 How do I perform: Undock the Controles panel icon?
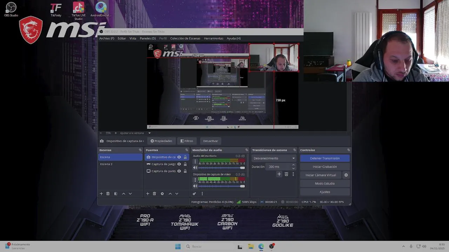click(x=348, y=150)
